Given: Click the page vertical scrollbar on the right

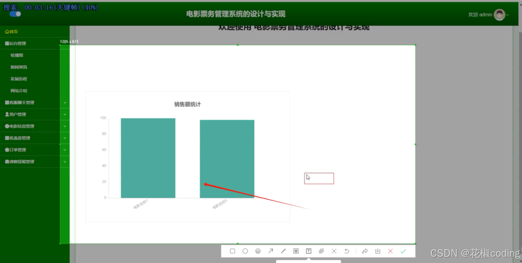Looking at the screenshot, I should (520, 143).
